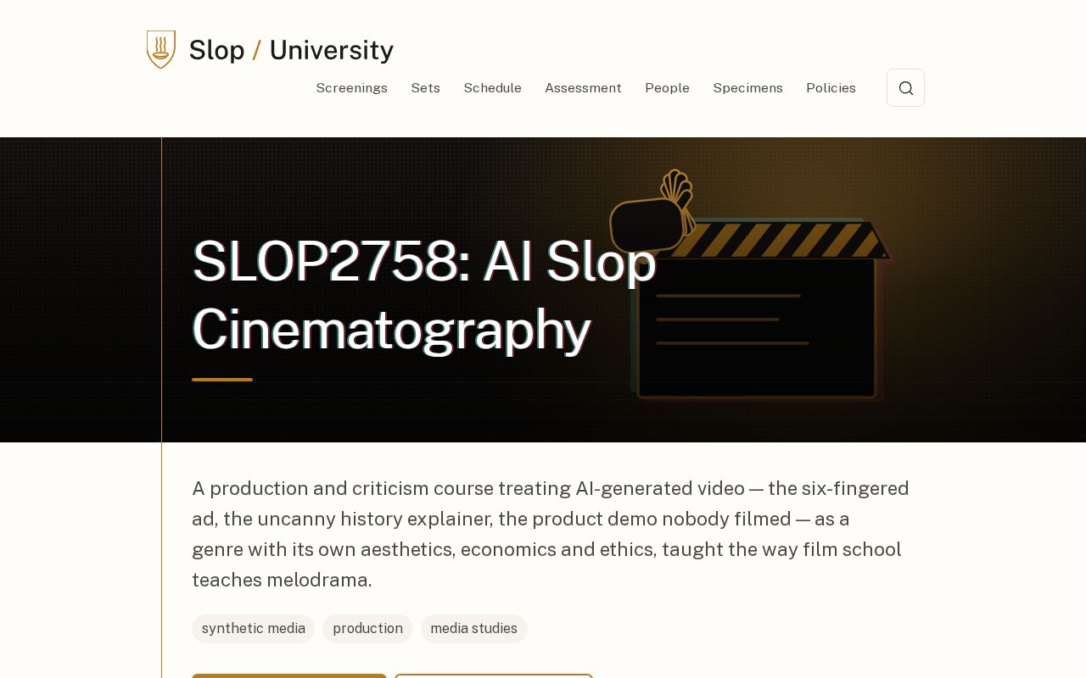Image resolution: width=1086 pixels, height=678 pixels.
Task: Click the synthetic media tag
Action: point(253,629)
